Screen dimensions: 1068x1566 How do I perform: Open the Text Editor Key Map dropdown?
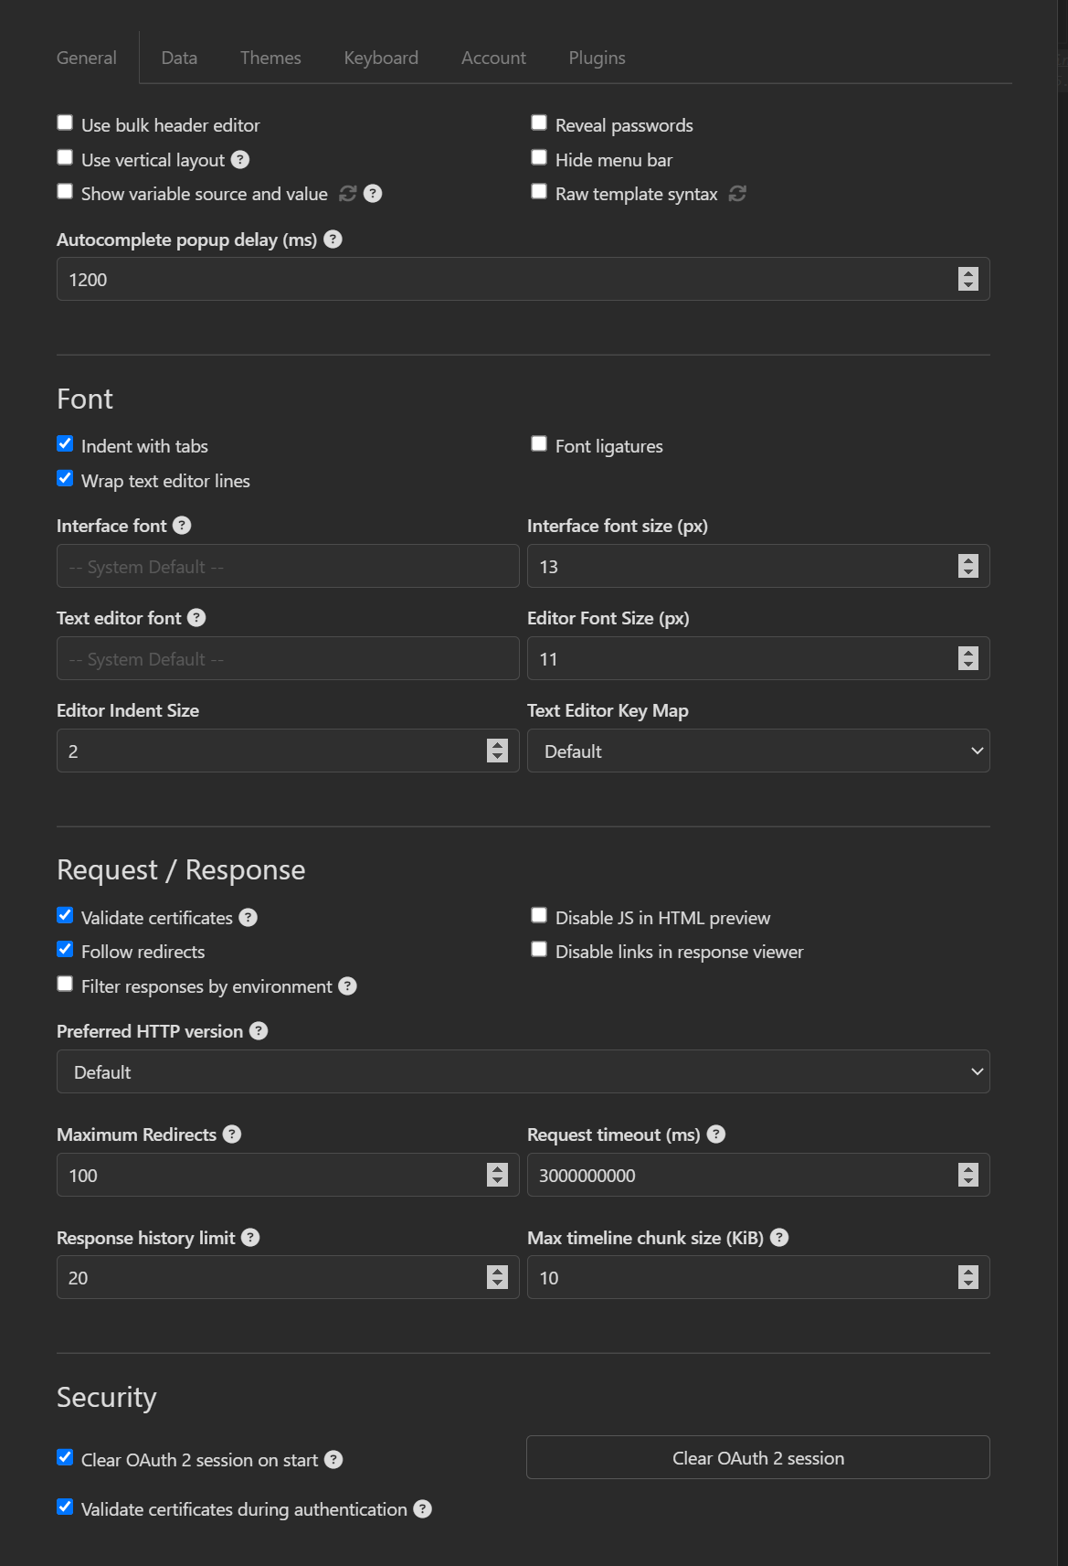point(758,751)
